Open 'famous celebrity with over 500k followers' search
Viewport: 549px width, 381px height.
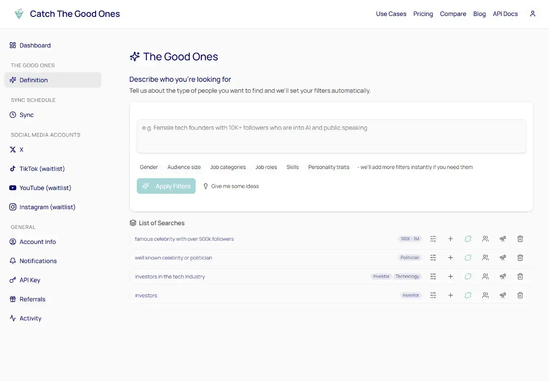click(x=184, y=239)
